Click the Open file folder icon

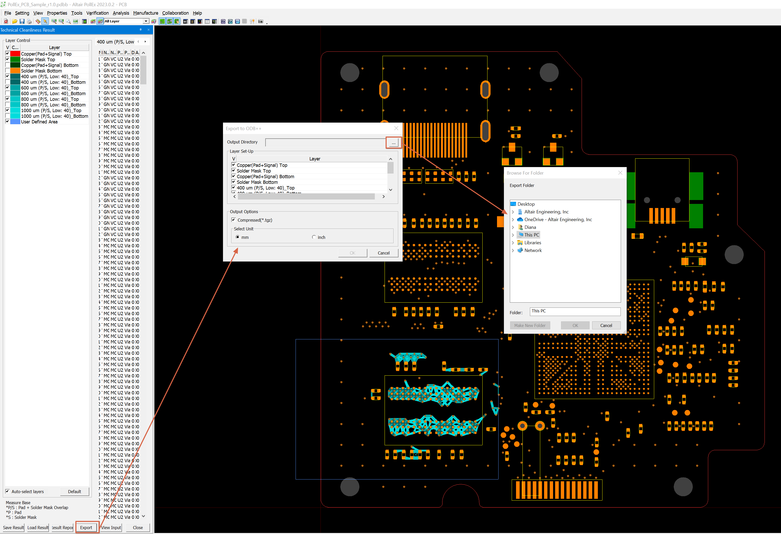click(x=14, y=21)
